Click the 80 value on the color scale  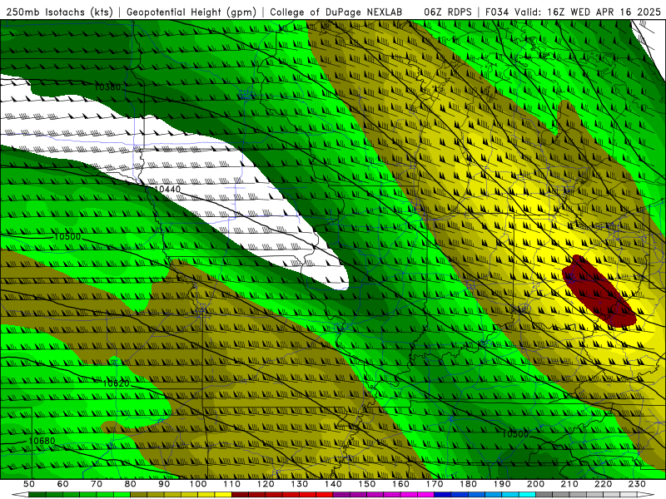[131, 484]
